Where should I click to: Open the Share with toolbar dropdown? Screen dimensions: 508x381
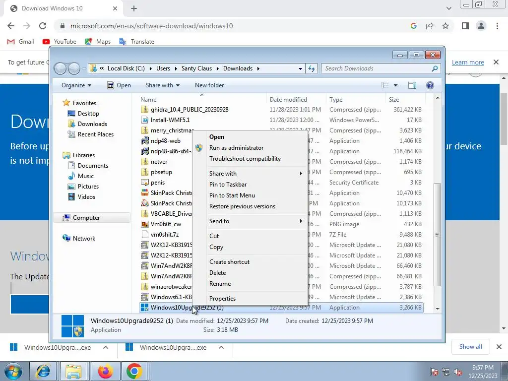163,85
